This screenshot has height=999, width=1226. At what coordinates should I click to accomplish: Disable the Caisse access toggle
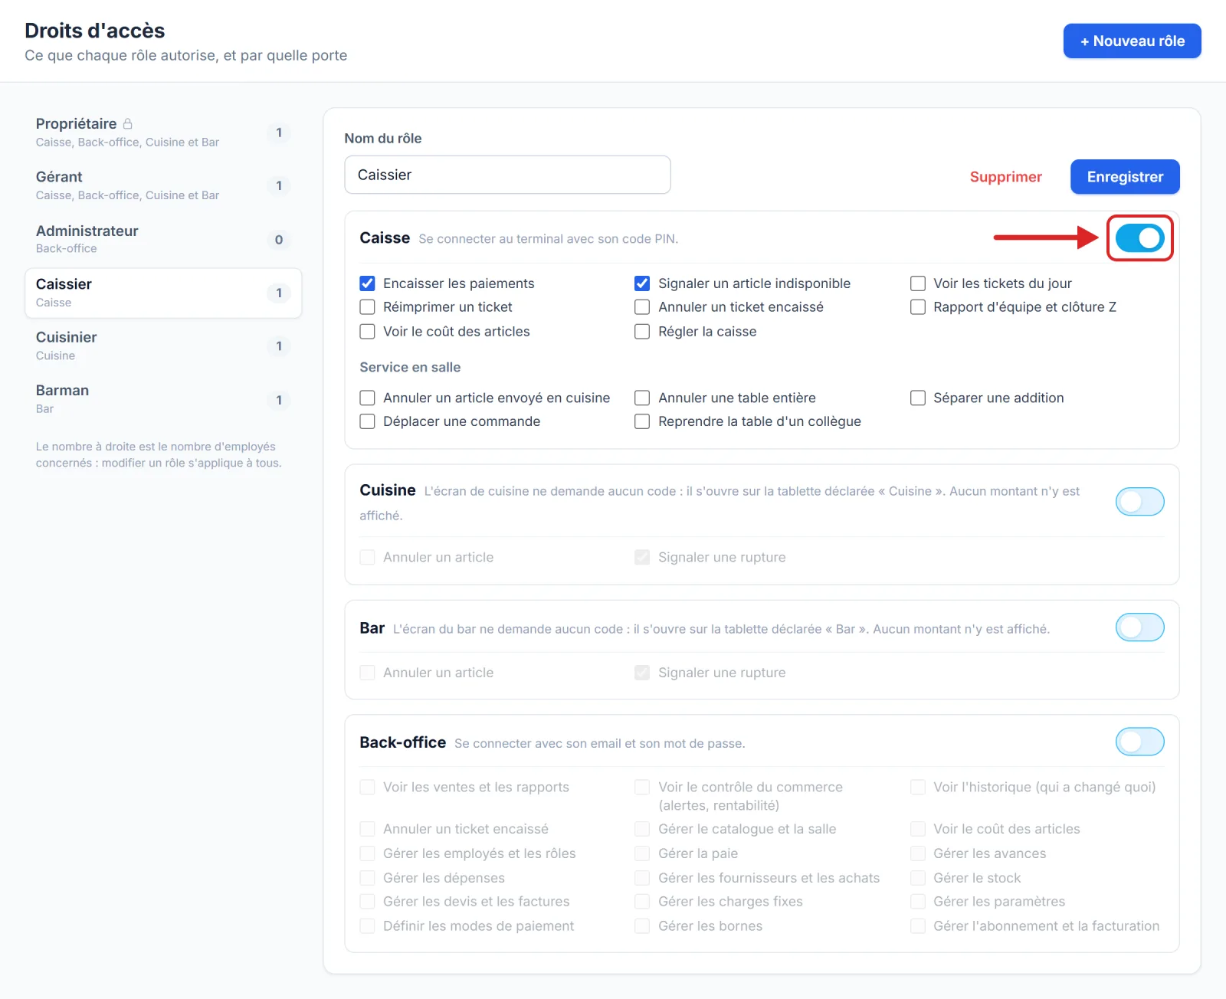coord(1139,238)
